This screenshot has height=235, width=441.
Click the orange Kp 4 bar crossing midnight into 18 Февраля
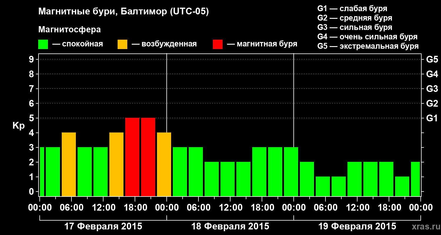[164, 164]
